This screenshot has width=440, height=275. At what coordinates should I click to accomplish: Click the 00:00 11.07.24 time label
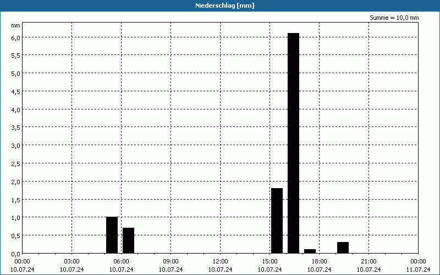(418, 266)
